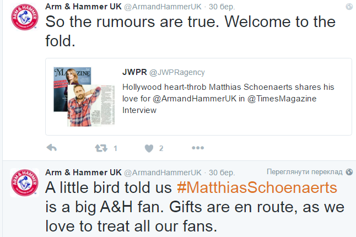Click the globe icon on first tweet
The width and height of the screenshot is (356, 237).
click(349, 7)
